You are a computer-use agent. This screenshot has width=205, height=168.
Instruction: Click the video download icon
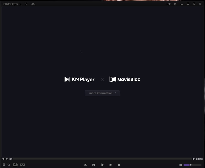click(x=15, y=165)
